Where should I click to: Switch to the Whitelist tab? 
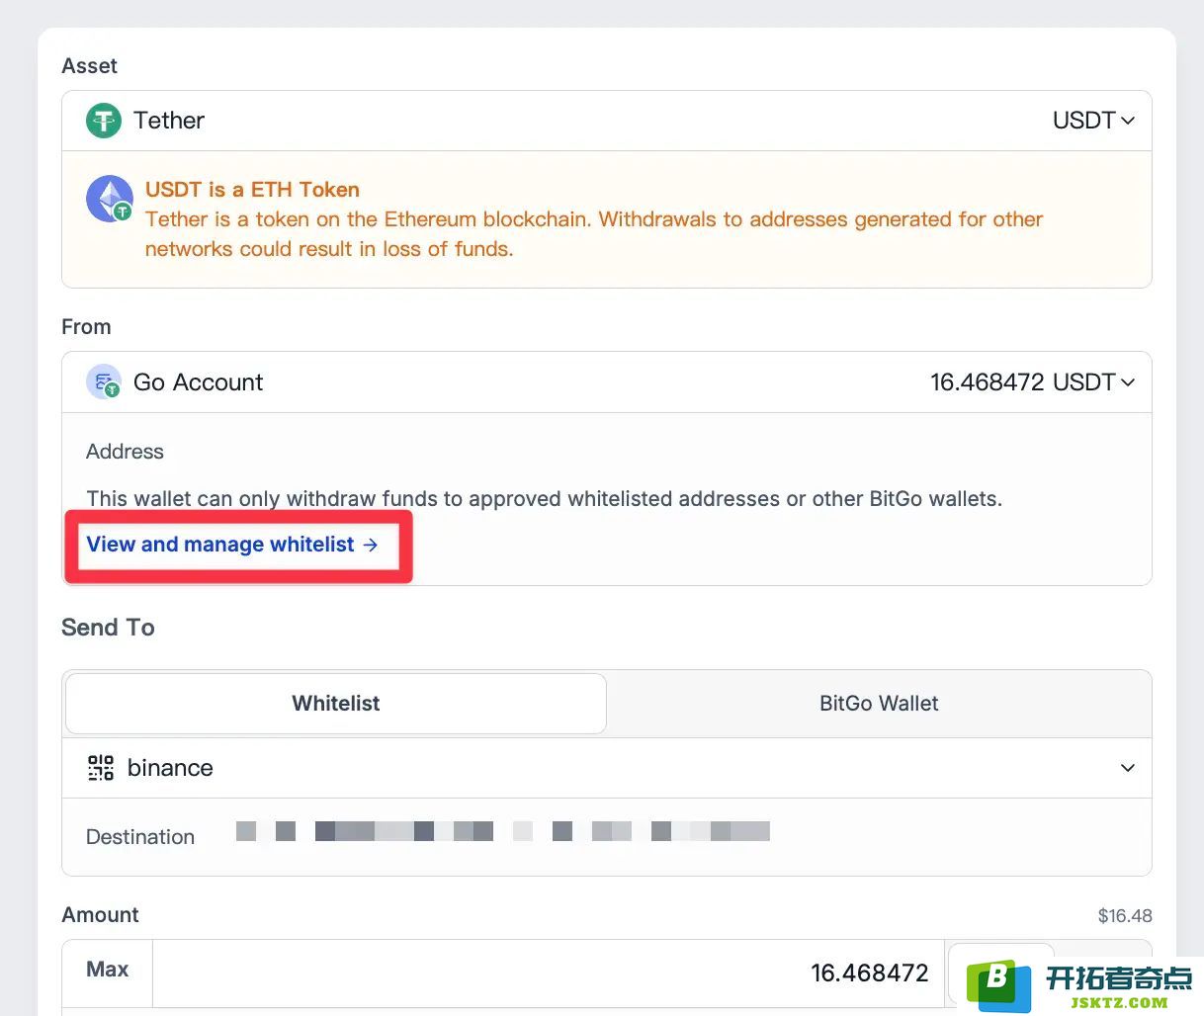tap(336, 704)
